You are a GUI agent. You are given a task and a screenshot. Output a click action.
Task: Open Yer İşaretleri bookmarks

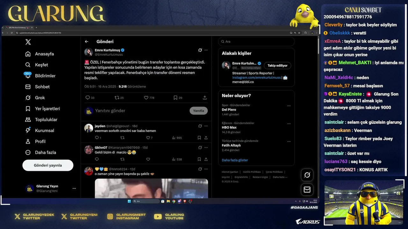click(x=43, y=109)
